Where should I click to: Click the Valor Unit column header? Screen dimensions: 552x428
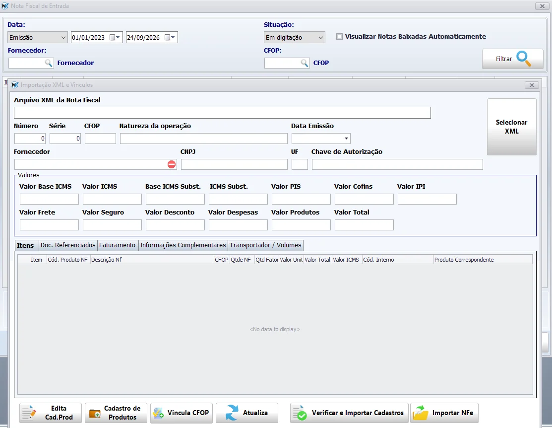tap(291, 260)
